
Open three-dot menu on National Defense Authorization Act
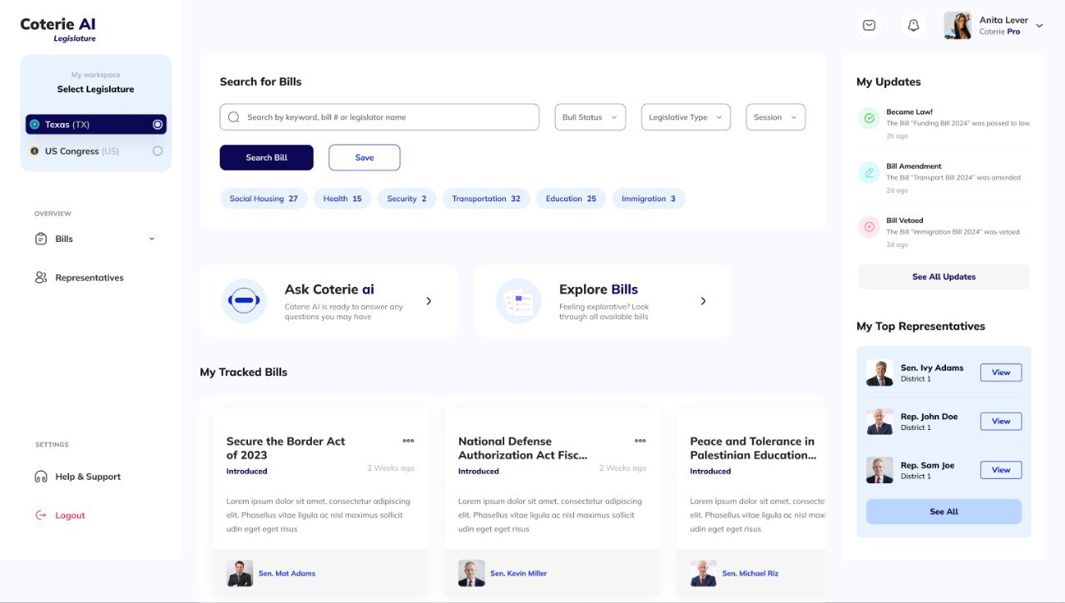click(640, 441)
